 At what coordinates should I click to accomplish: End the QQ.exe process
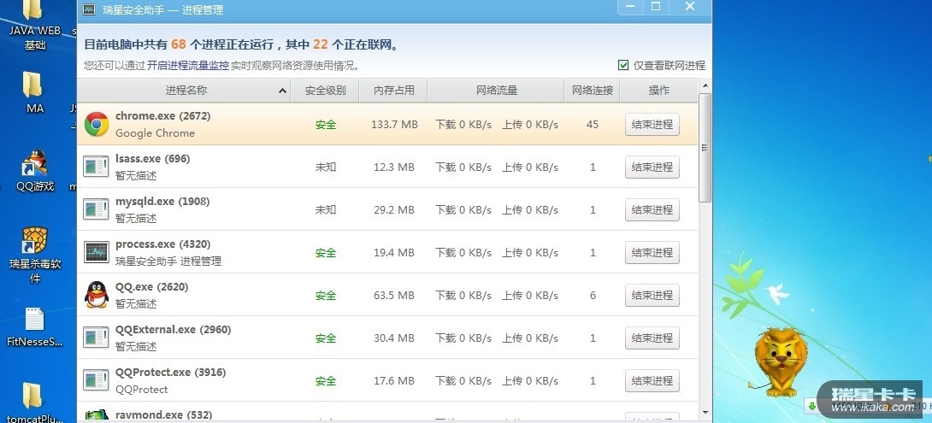pyautogui.click(x=652, y=296)
